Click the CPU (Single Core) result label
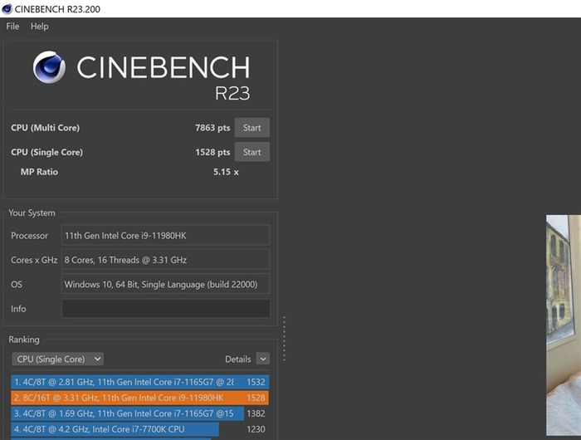 coord(46,152)
